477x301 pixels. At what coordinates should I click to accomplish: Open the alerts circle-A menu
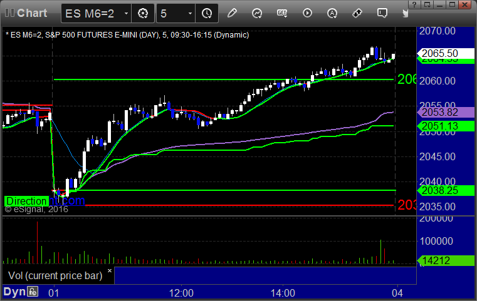tap(332, 13)
